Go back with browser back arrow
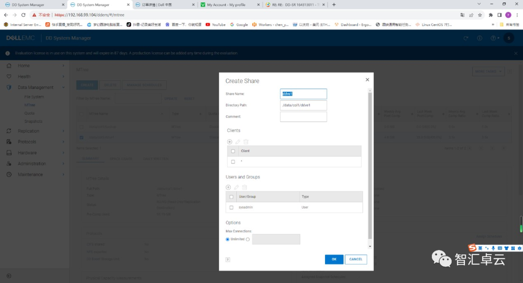 click(6, 15)
